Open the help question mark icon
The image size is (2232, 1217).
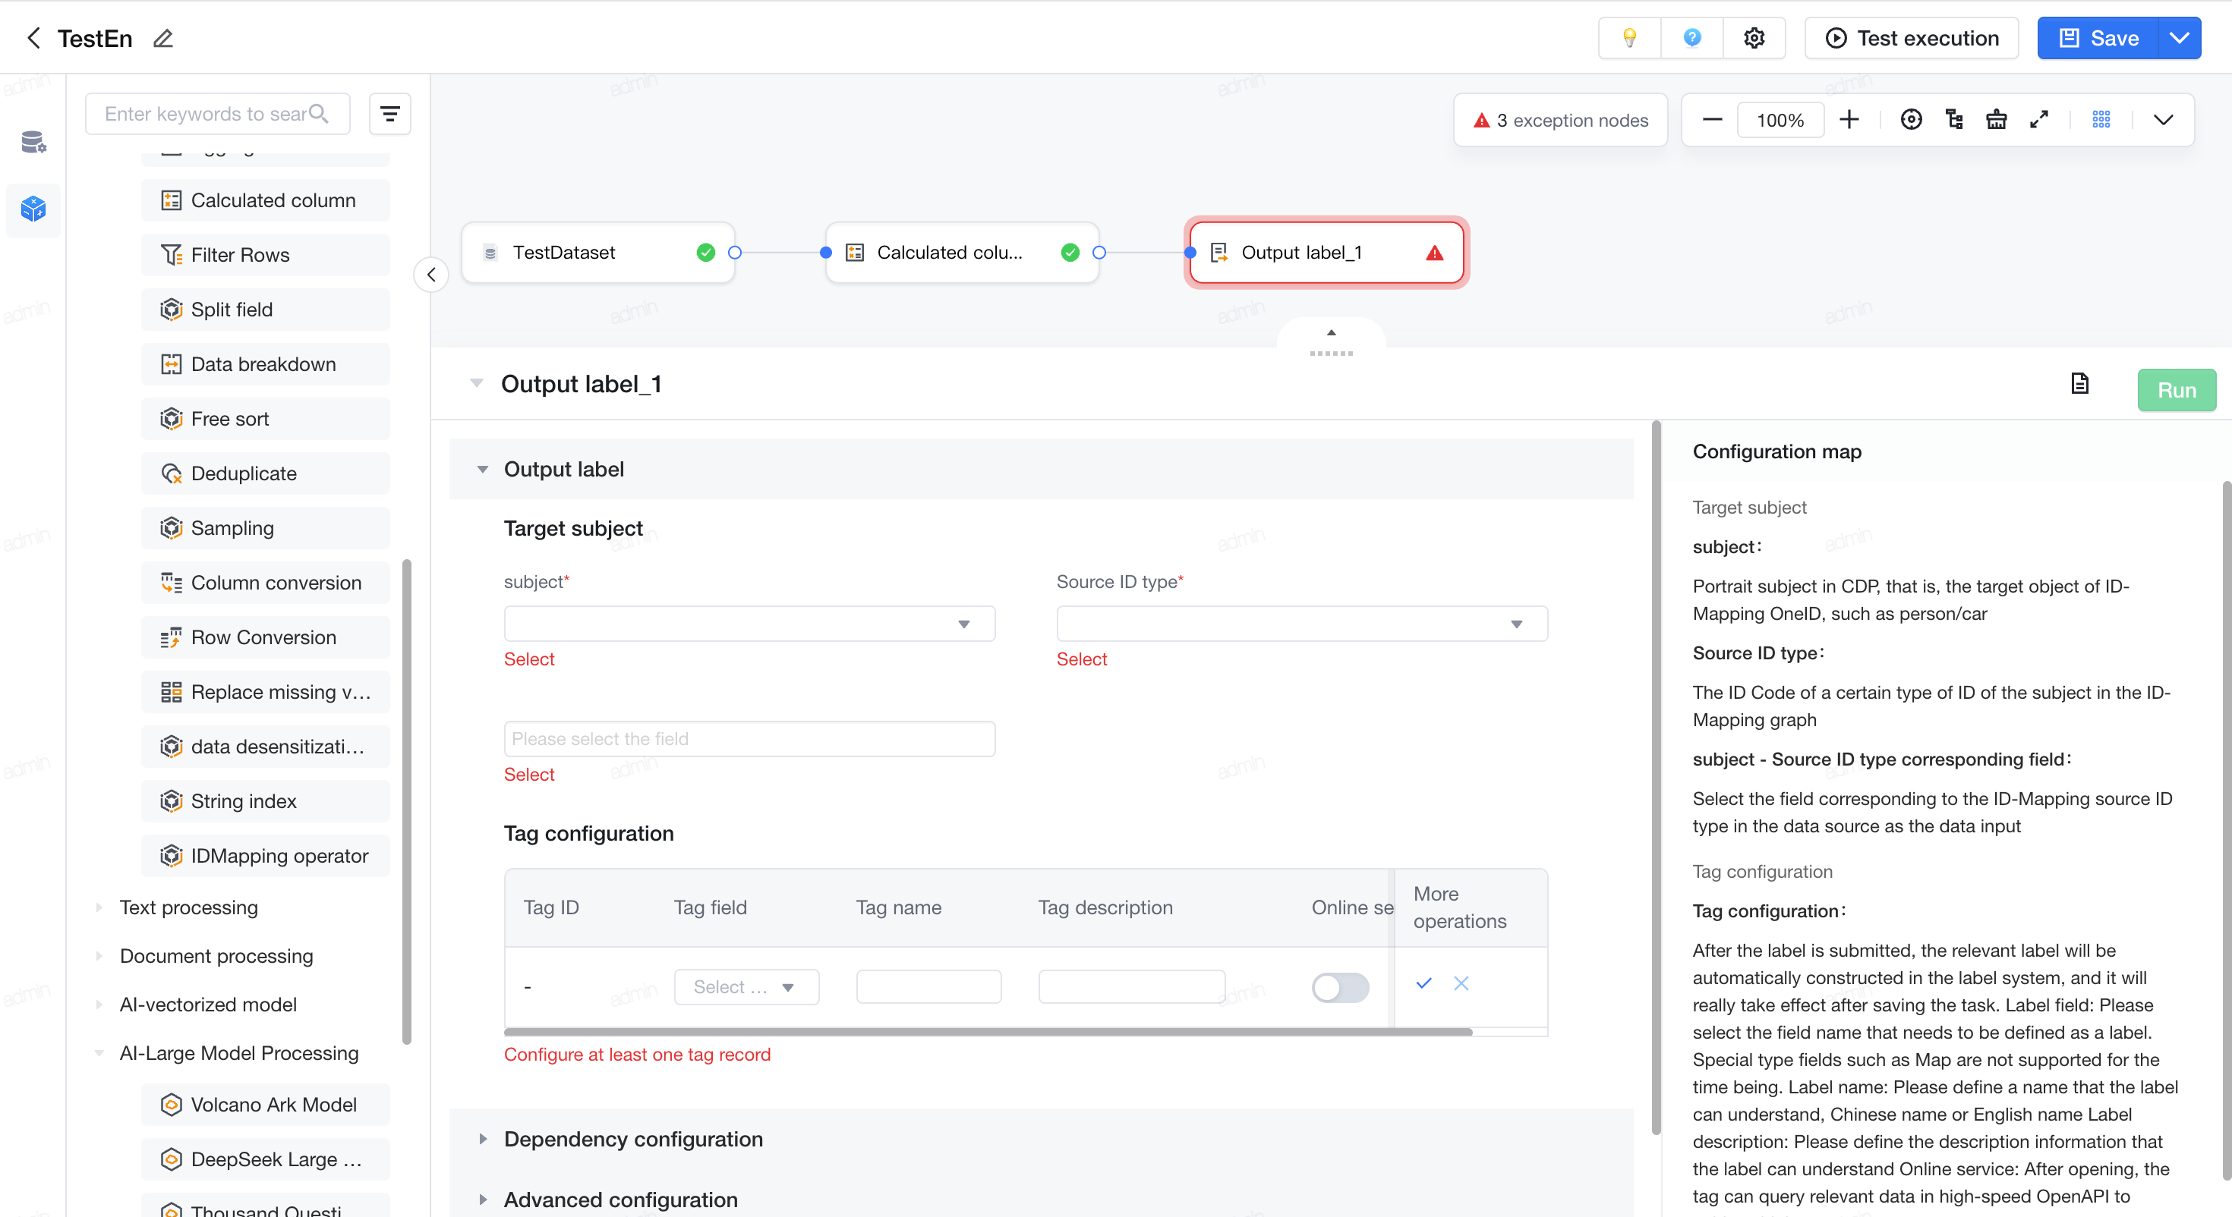pos(1691,38)
